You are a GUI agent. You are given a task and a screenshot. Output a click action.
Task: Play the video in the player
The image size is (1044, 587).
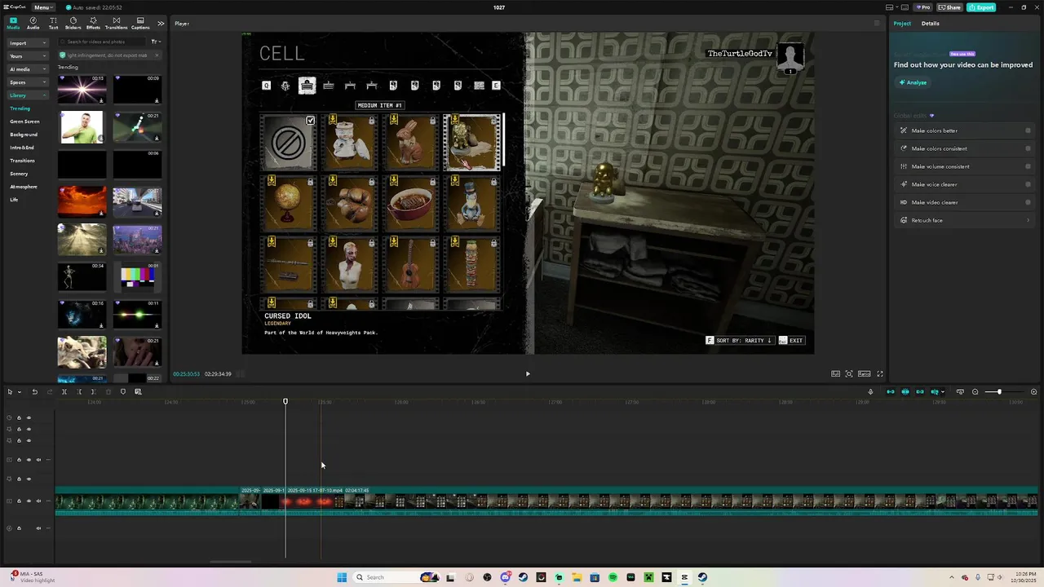pyautogui.click(x=528, y=374)
